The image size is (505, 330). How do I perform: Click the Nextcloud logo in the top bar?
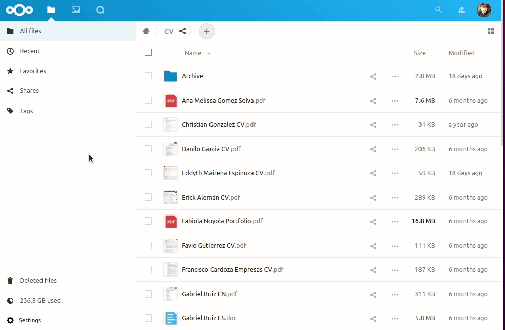(x=19, y=10)
